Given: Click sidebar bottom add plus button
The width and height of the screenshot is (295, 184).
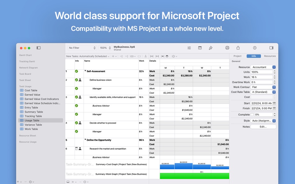Looking at the screenshot, I should [18, 182].
